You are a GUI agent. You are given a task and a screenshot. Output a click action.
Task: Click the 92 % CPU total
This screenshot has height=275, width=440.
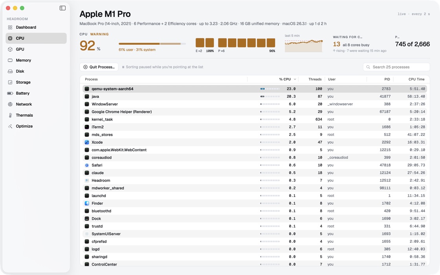[x=90, y=46]
